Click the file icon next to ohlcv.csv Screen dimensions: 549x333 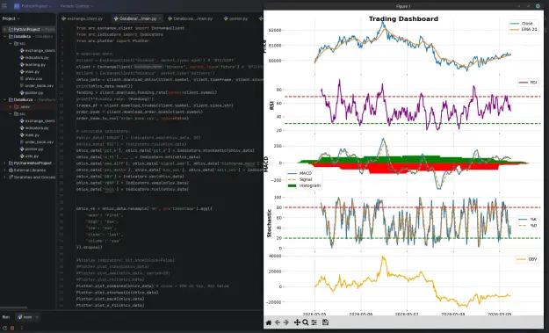pos(22,78)
